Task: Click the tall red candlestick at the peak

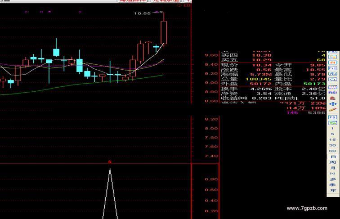Action: pyautogui.click(x=164, y=32)
